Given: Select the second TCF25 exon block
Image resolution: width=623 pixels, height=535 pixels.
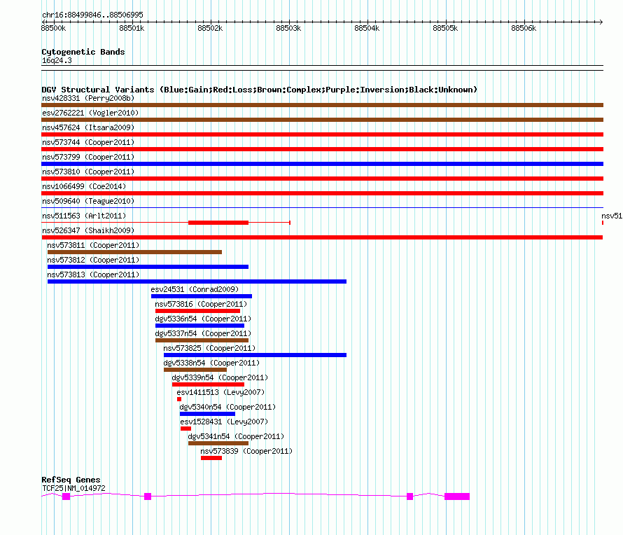Looking at the screenshot, I should (x=148, y=496).
